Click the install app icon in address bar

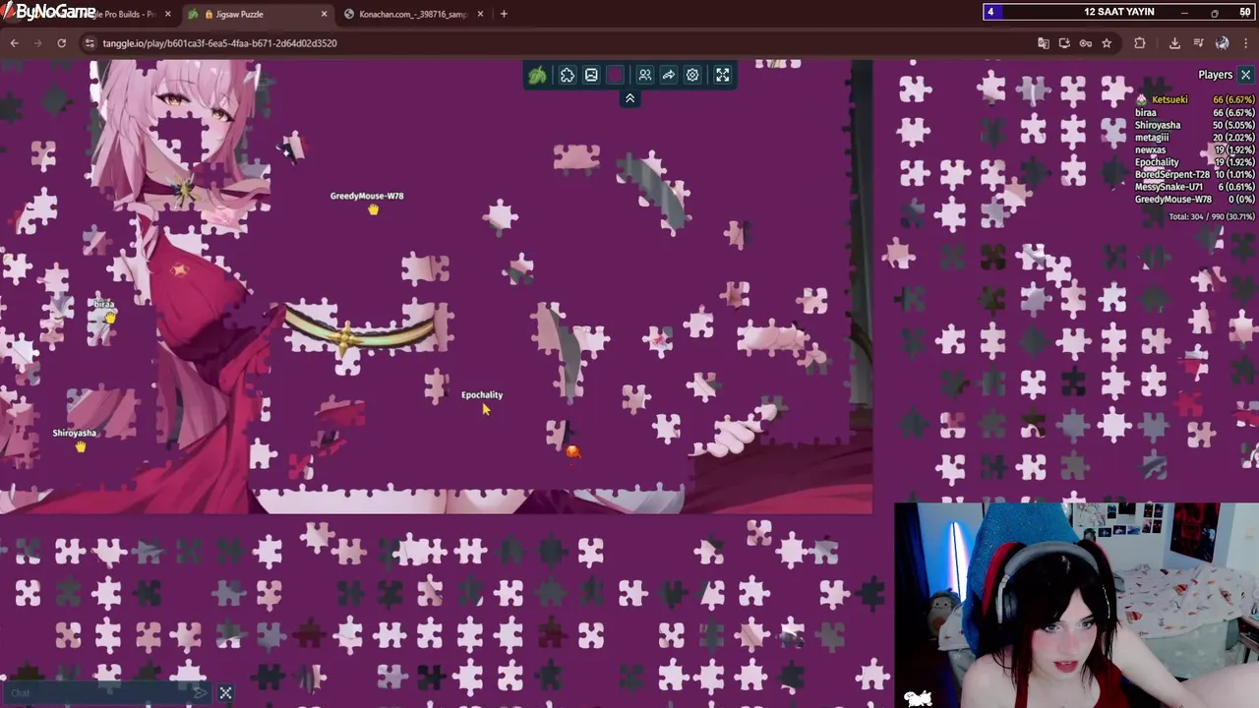[x=1064, y=43]
